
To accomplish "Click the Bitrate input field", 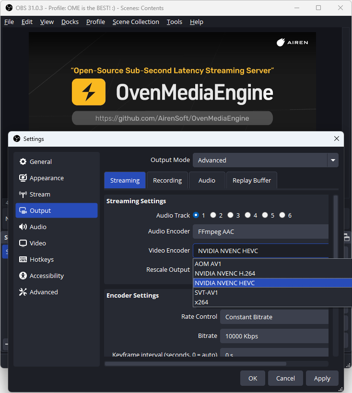I will pyautogui.click(x=274, y=336).
